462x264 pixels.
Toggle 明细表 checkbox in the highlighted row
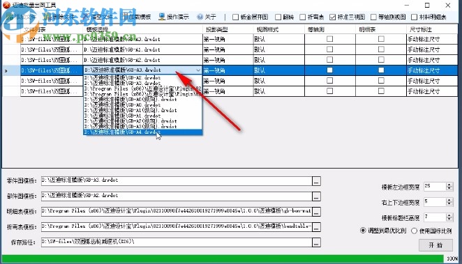(x=381, y=70)
